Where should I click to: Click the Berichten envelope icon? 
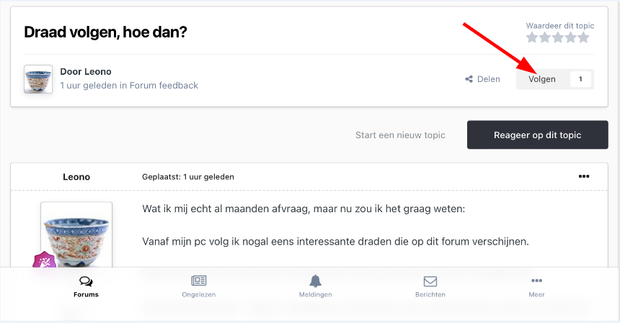coord(430,281)
